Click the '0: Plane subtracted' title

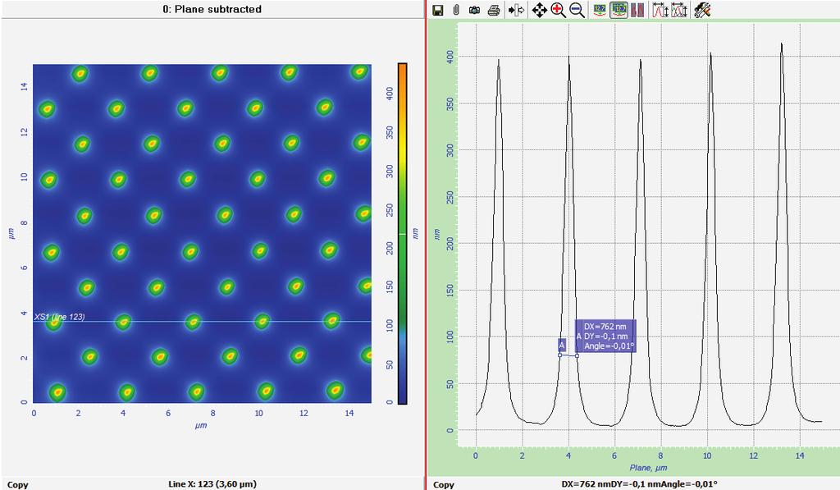[x=212, y=9]
